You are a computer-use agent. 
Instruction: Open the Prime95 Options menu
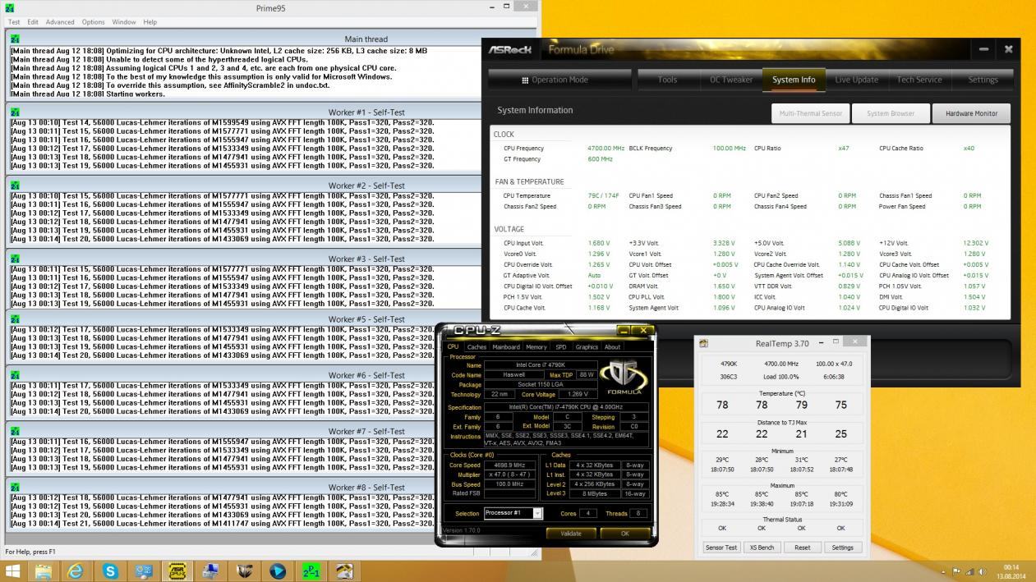pyautogui.click(x=93, y=22)
